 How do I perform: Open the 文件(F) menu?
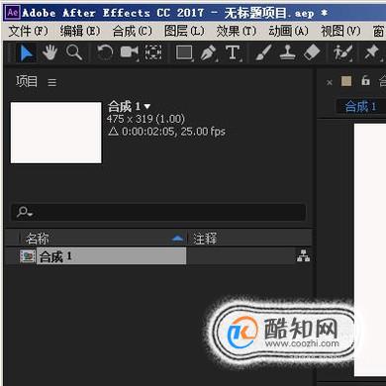point(28,32)
